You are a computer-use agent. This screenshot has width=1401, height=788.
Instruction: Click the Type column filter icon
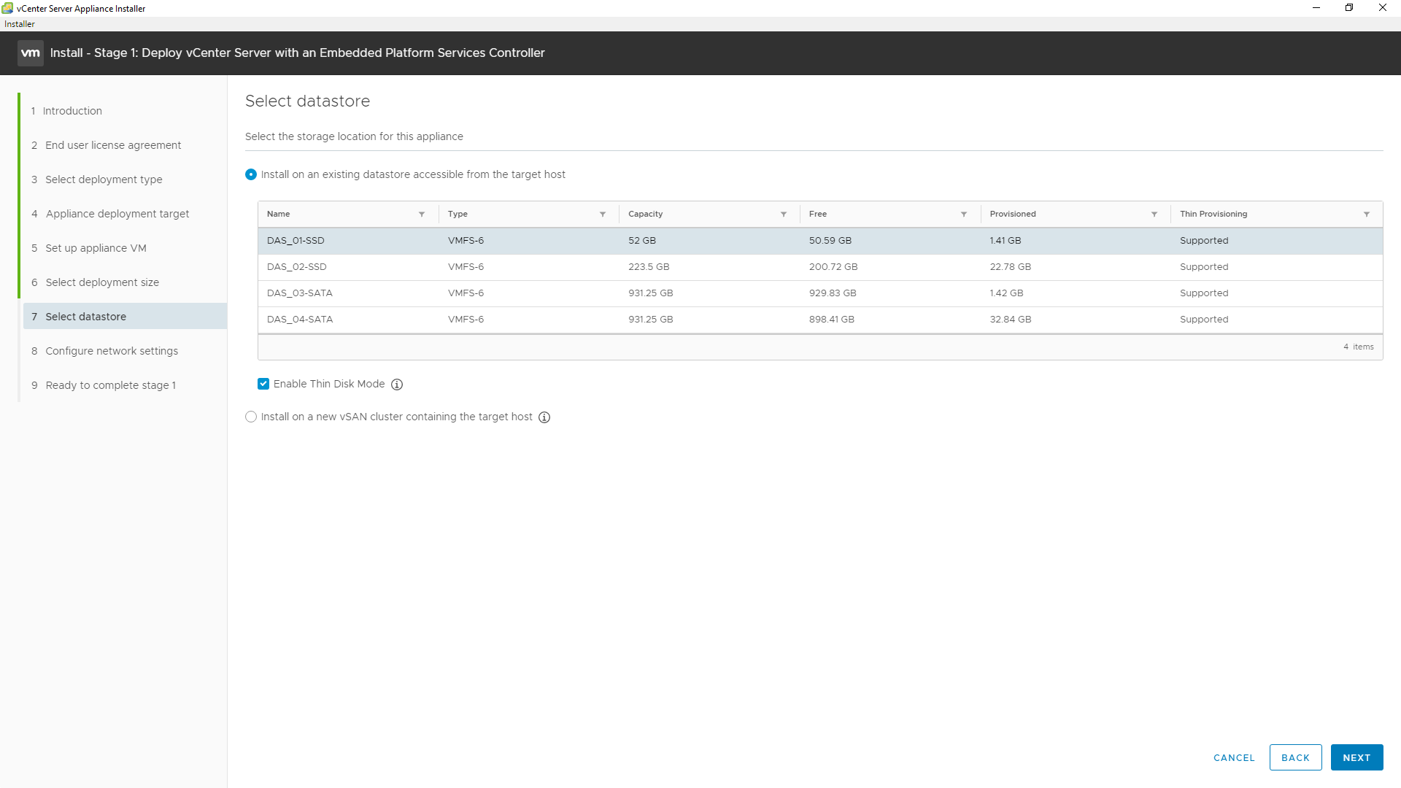(603, 215)
